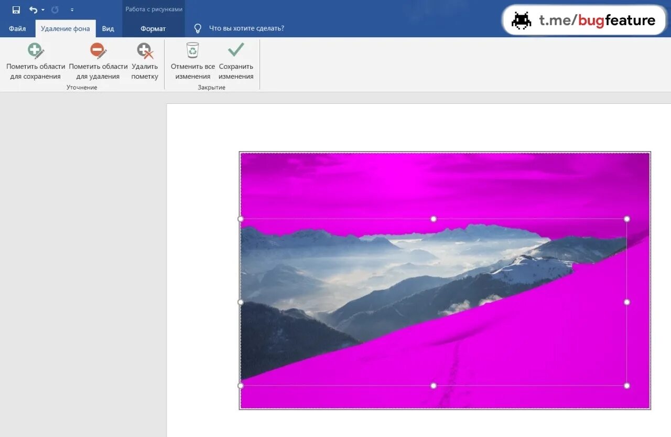Click the right-middle selection handle

[627, 302]
